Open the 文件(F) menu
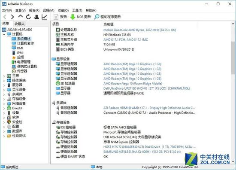 point(7,10)
